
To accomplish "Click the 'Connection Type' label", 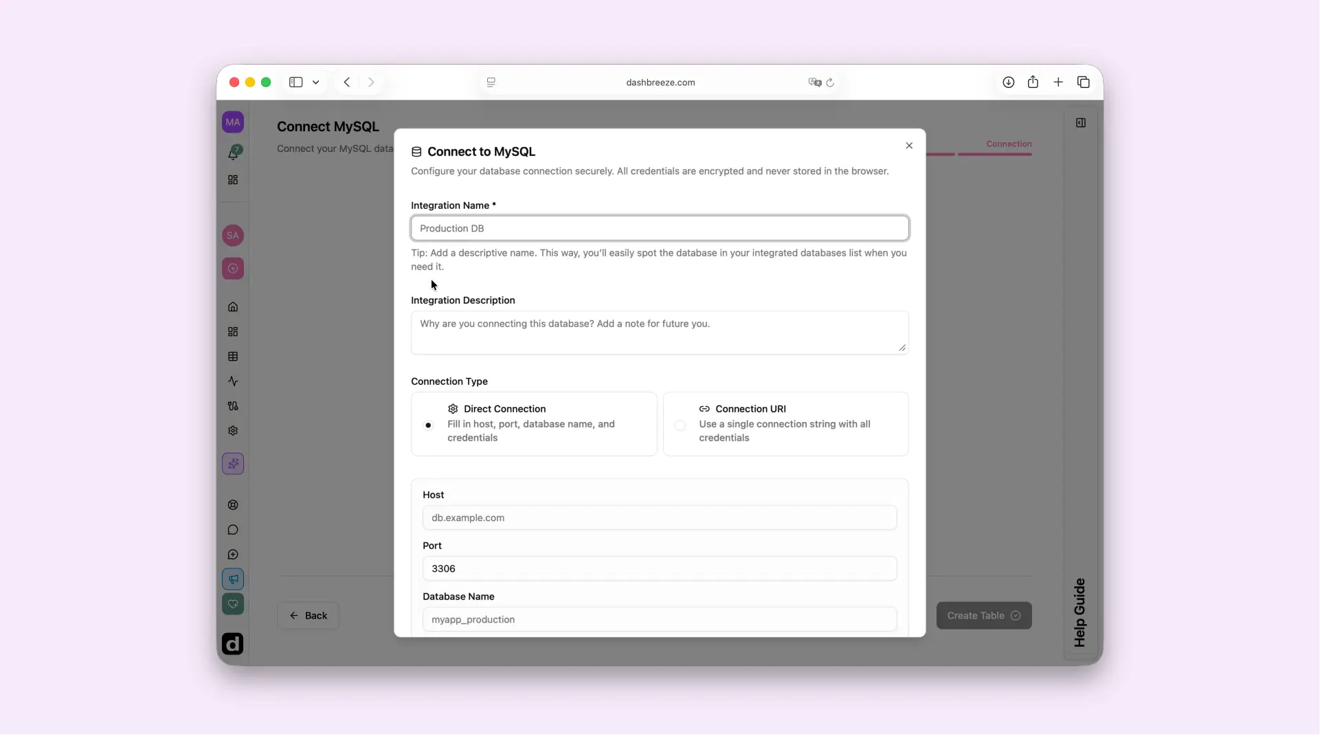I will [449, 381].
